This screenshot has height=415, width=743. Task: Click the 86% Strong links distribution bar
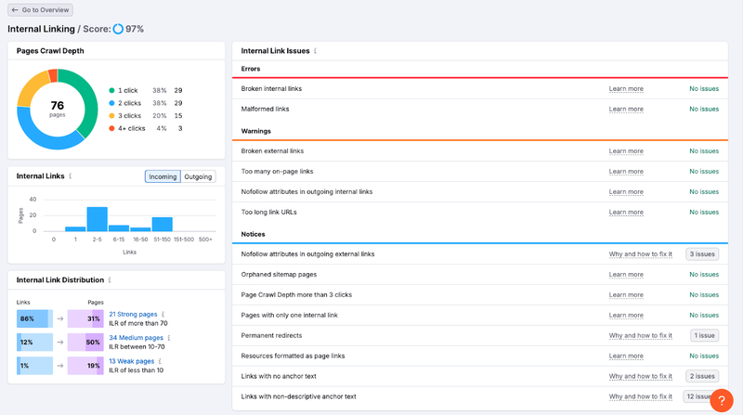pos(33,318)
